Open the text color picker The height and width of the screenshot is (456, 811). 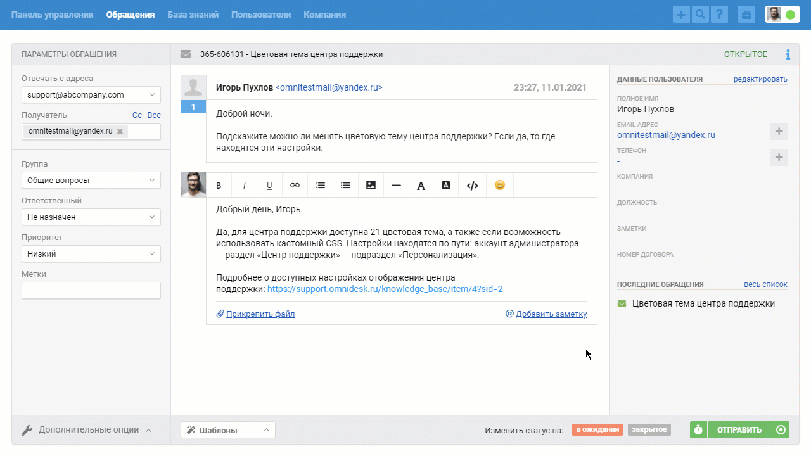point(421,185)
